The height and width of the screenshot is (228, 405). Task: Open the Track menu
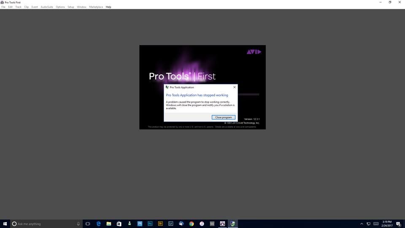18,7
